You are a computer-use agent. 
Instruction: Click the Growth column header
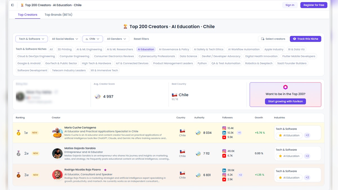point(259,118)
